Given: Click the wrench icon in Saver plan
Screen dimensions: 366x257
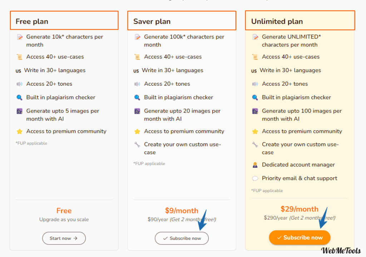Looking at the screenshot, I should tap(137, 145).
